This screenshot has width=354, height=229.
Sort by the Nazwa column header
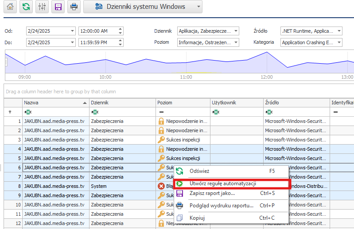[56, 103]
